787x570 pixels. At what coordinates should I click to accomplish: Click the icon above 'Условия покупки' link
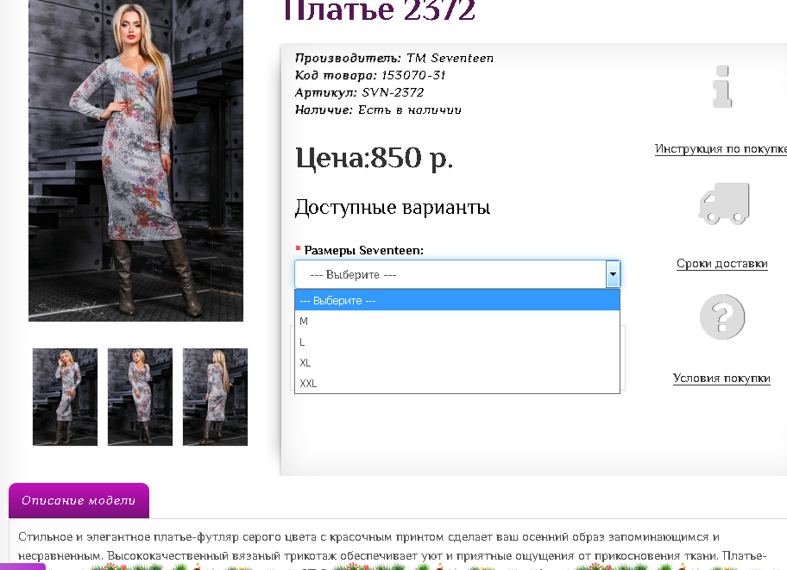[722, 316]
